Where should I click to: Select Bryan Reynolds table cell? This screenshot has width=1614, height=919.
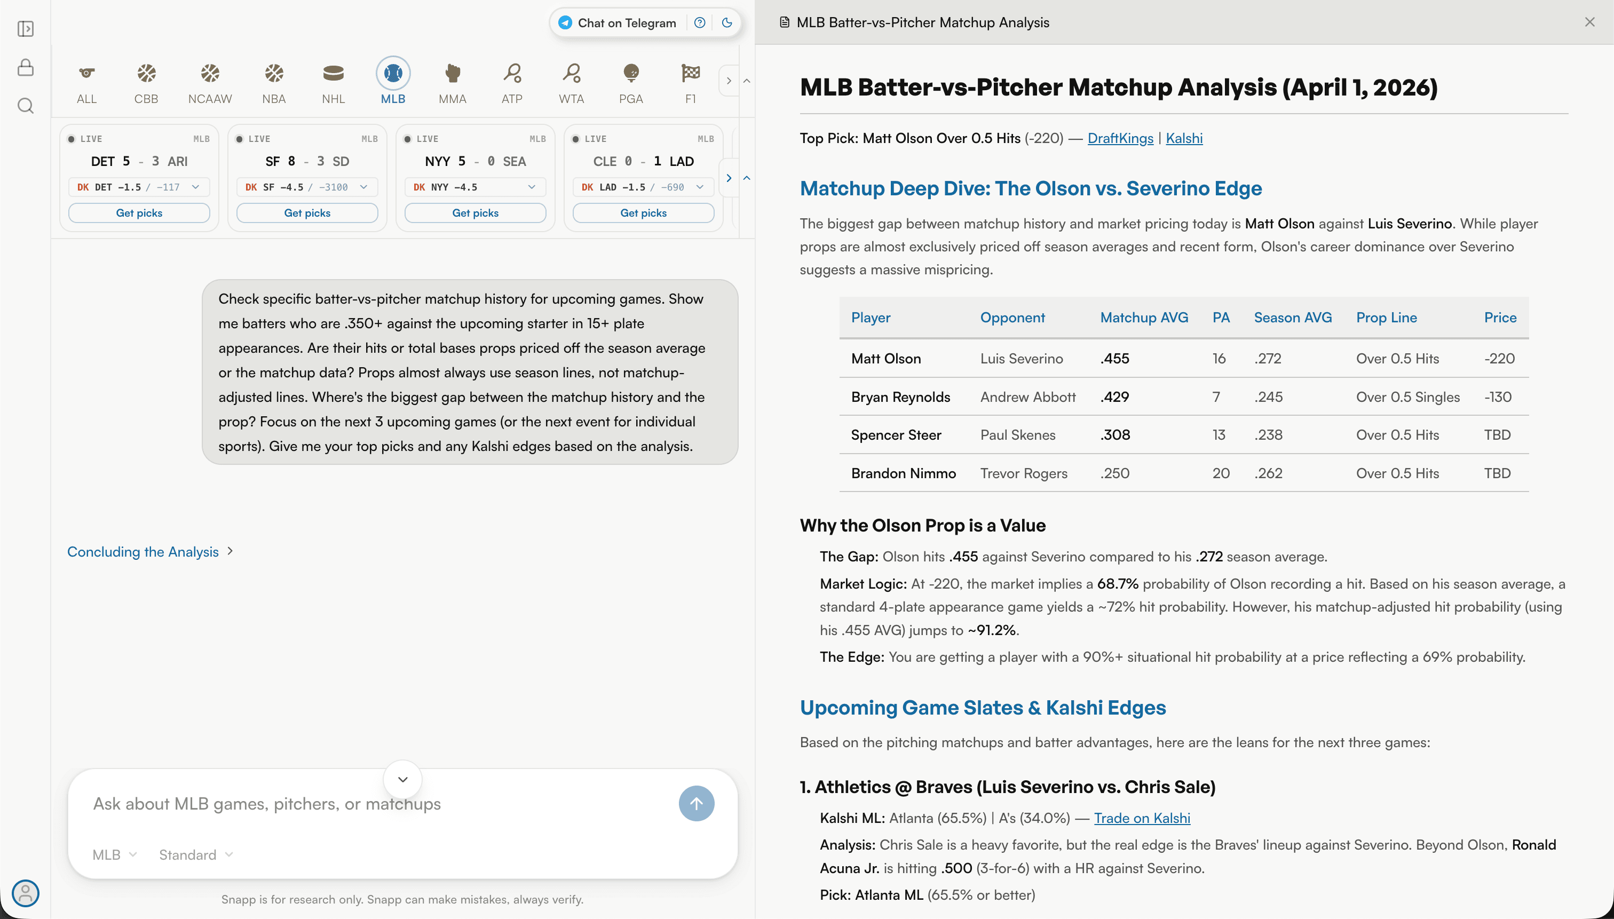[900, 397]
